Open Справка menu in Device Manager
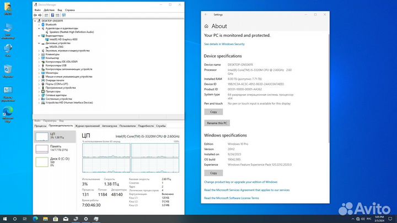 click(69, 10)
